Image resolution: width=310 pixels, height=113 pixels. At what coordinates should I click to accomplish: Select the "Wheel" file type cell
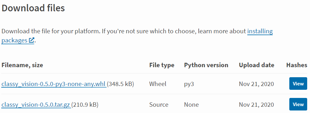(158, 84)
